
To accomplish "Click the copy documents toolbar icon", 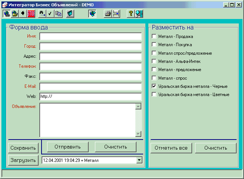I will click(x=59, y=14).
